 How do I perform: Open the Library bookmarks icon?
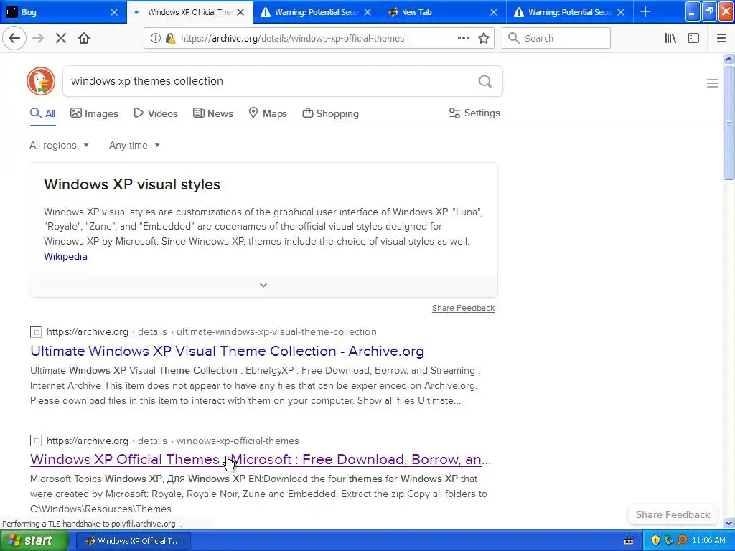pos(670,38)
